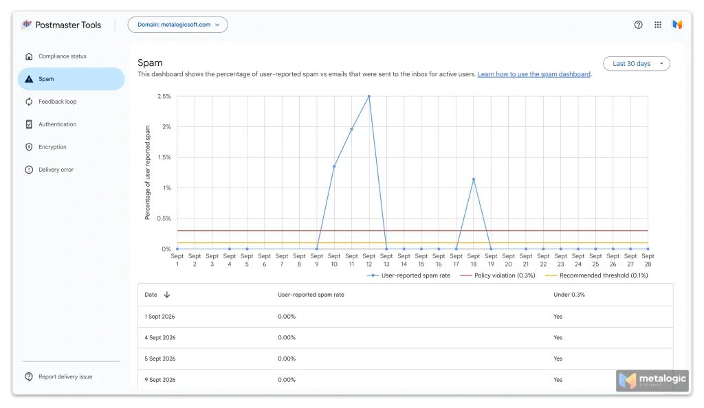Click the Spam warning triangle icon
The height and width of the screenshot is (408, 704).
tap(29, 79)
